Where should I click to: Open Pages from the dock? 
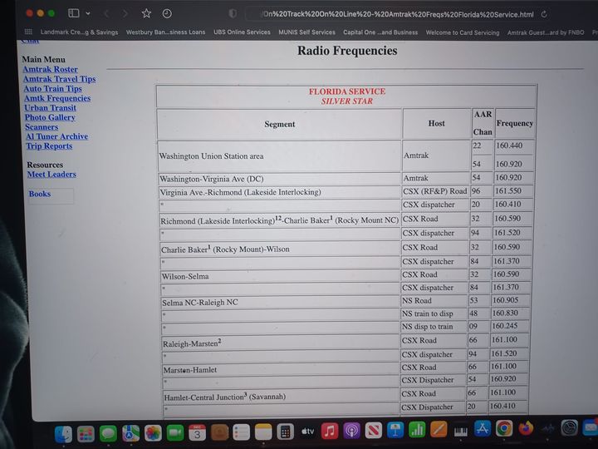[439, 430]
